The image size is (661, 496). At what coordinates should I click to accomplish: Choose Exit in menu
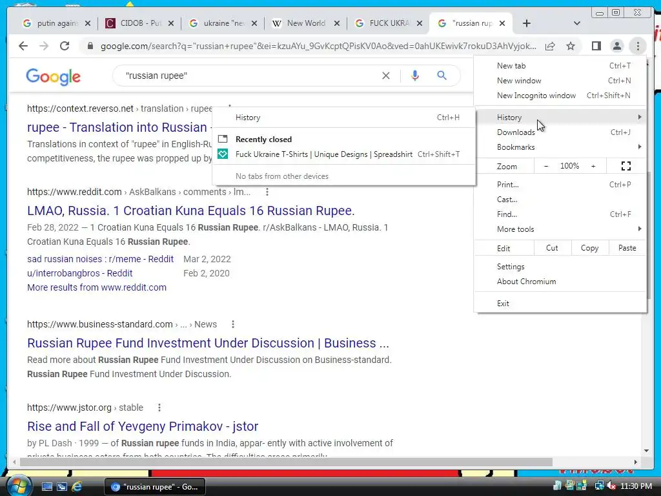click(560, 304)
